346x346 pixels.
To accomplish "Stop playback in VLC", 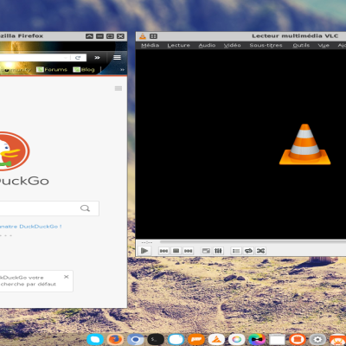I will point(176,251).
